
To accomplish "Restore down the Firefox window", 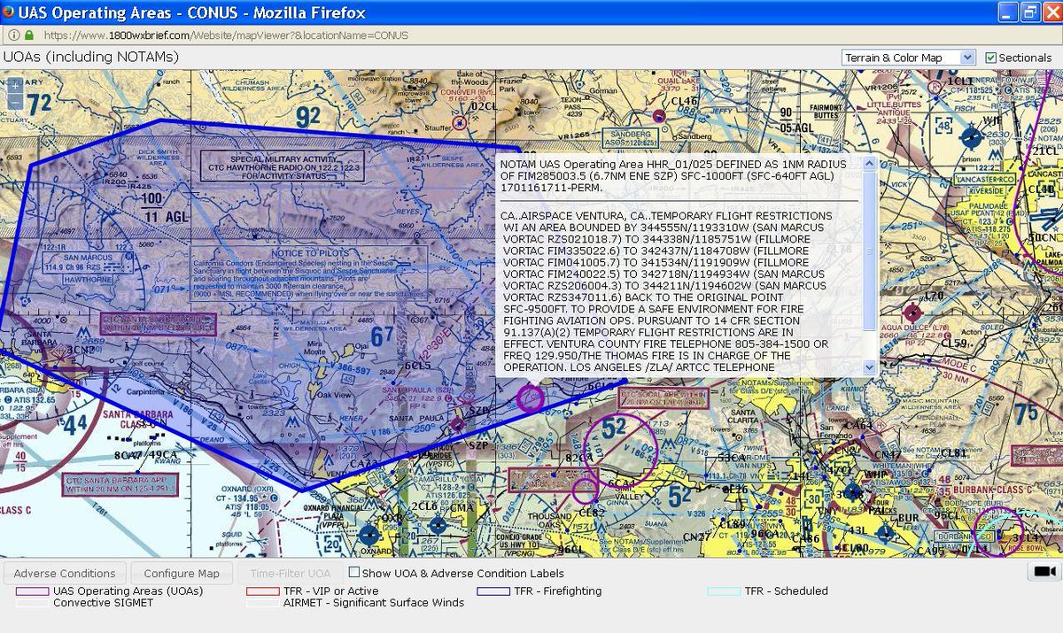I will point(1029,12).
